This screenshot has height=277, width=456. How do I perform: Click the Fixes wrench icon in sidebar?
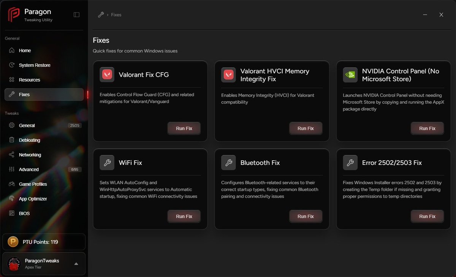coord(12,95)
